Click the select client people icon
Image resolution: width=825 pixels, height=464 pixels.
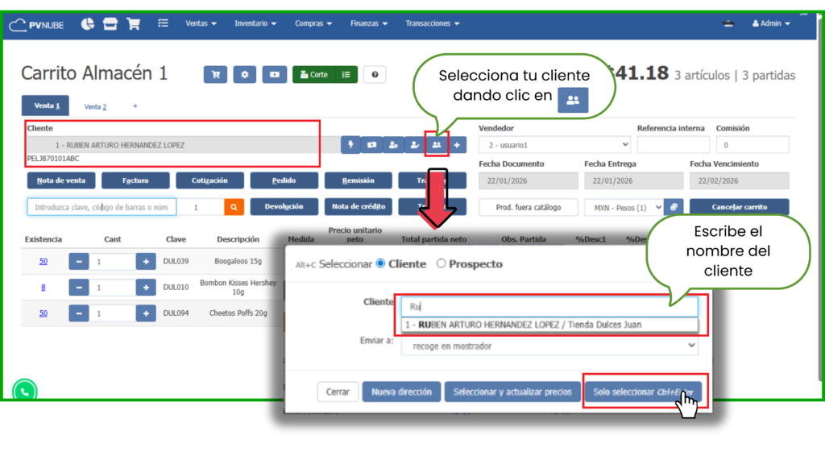pos(436,145)
